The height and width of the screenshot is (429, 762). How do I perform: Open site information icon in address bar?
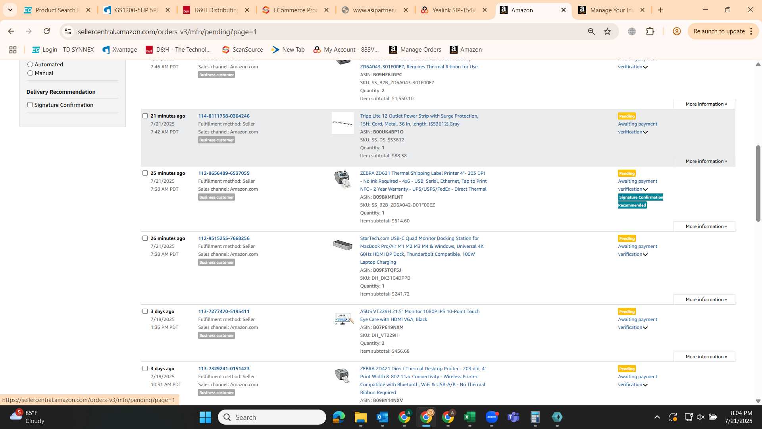pos(68,31)
